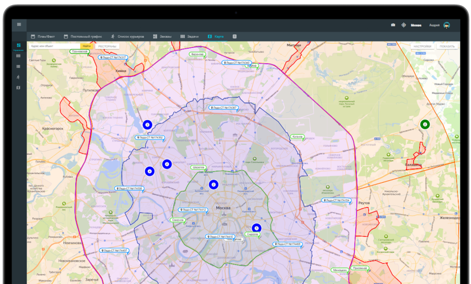Select order pin Лада-СТ №174392
This screenshot has width=471, height=284.
[x=149, y=138]
